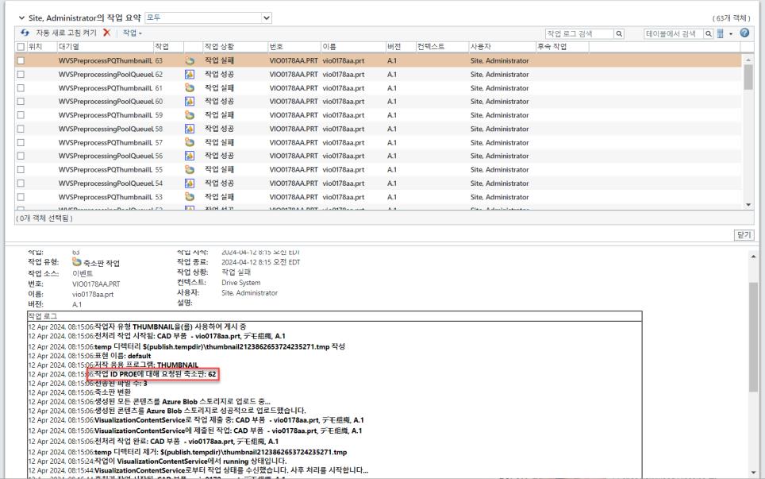Check the checkbox for job 58
The width and height of the screenshot is (765, 479).
21,129
